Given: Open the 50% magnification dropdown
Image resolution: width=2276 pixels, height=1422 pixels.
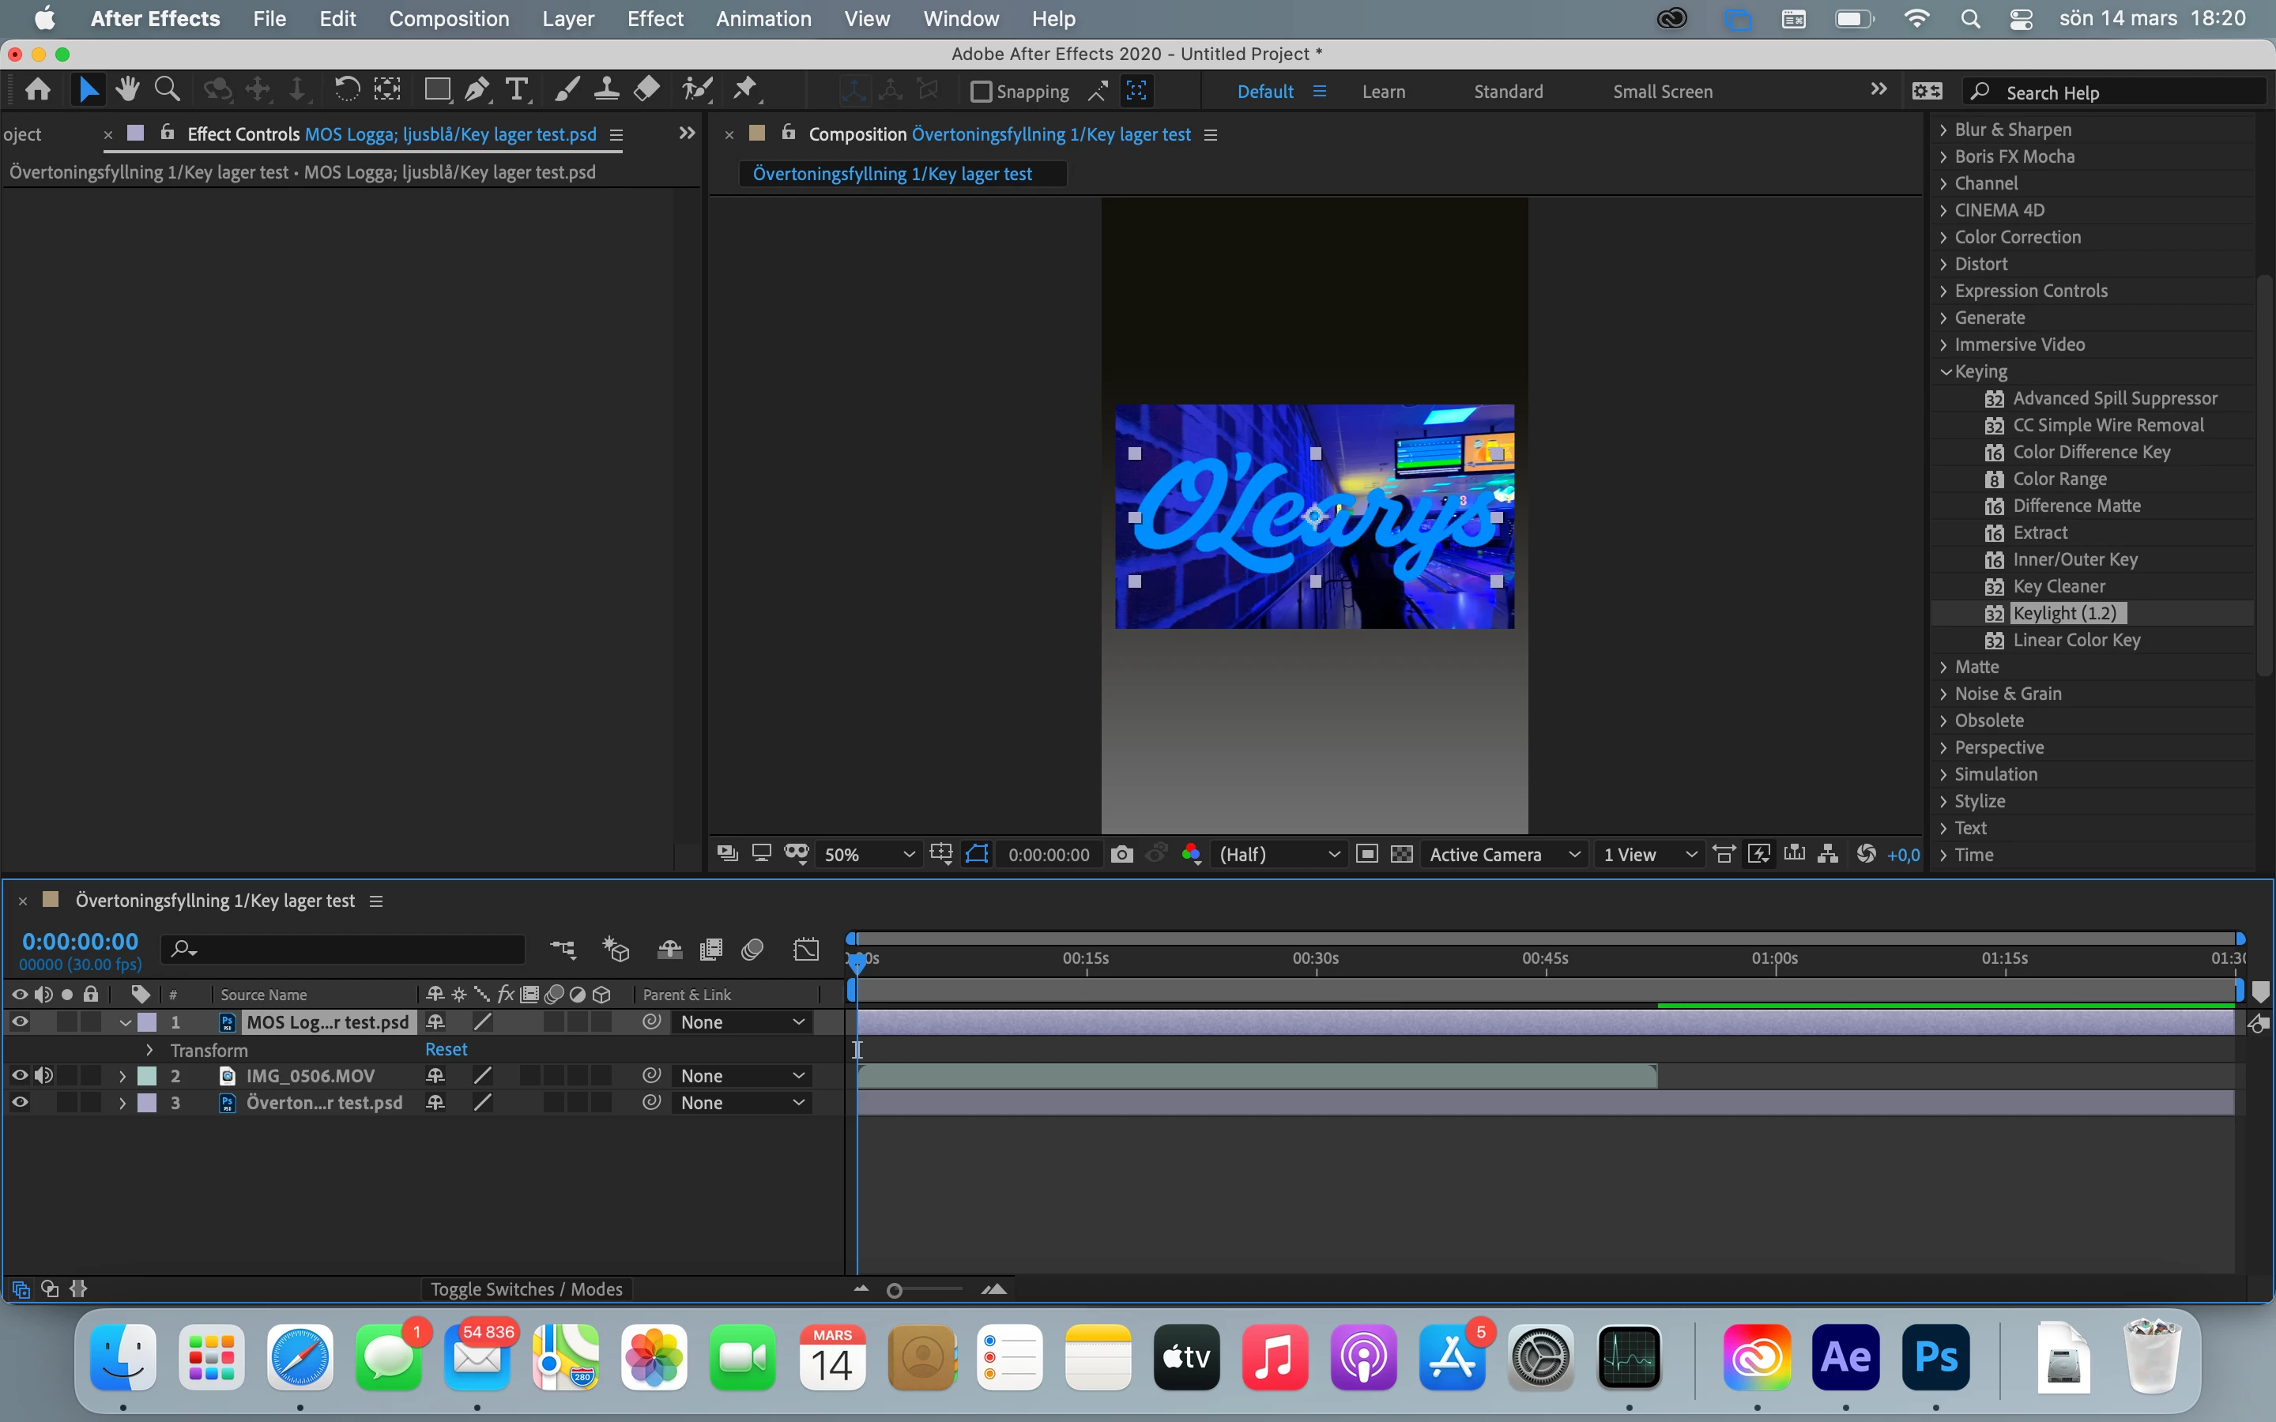Looking at the screenshot, I should pyautogui.click(x=866, y=854).
